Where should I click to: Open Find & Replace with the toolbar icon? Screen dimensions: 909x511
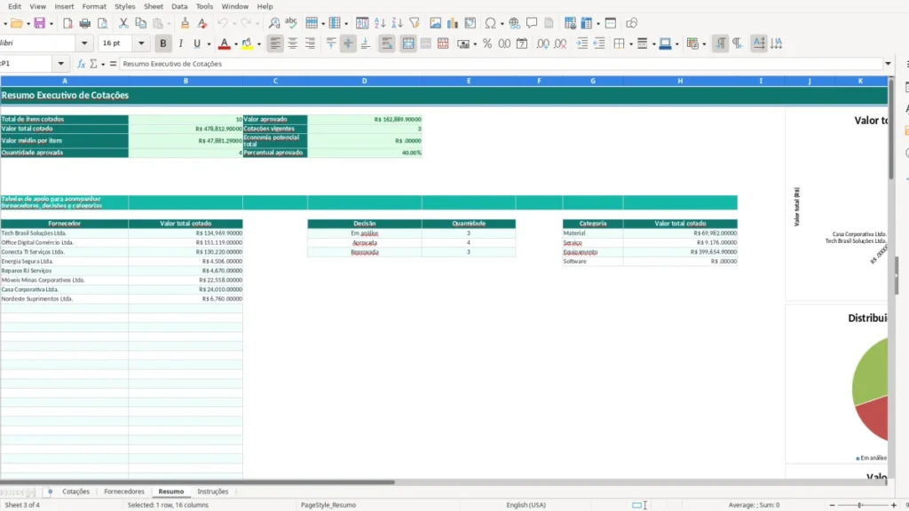(274, 23)
